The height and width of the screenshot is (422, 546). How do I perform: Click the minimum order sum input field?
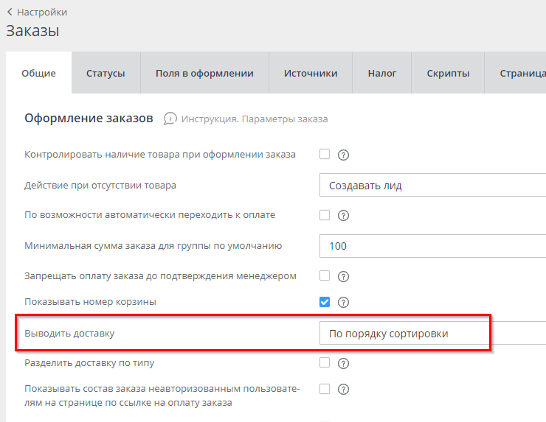pos(433,246)
